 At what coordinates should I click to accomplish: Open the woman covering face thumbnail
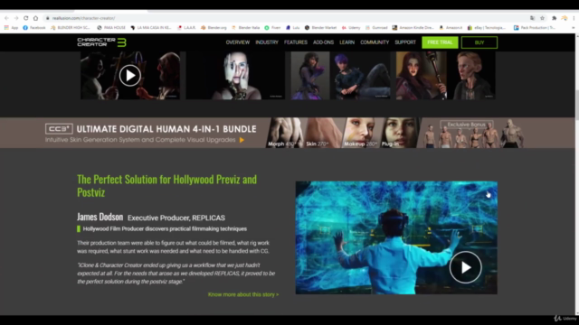[x=235, y=76]
